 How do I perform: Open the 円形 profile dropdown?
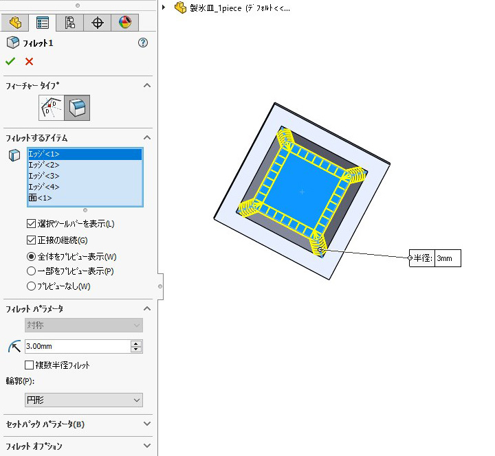(x=83, y=400)
